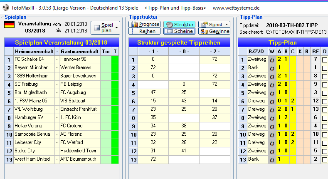Viewport: 328px width, 179px height.
Task: Select the 1899 Hoffenheim cell
Action: tap(34, 76)
